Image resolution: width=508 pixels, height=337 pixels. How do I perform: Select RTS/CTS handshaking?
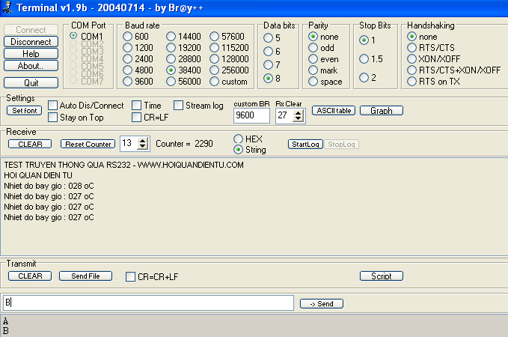coord(411,48)
